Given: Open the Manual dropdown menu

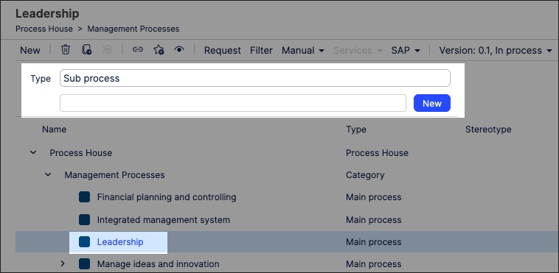Looking at the screenshot, I should tap(303, 50).
